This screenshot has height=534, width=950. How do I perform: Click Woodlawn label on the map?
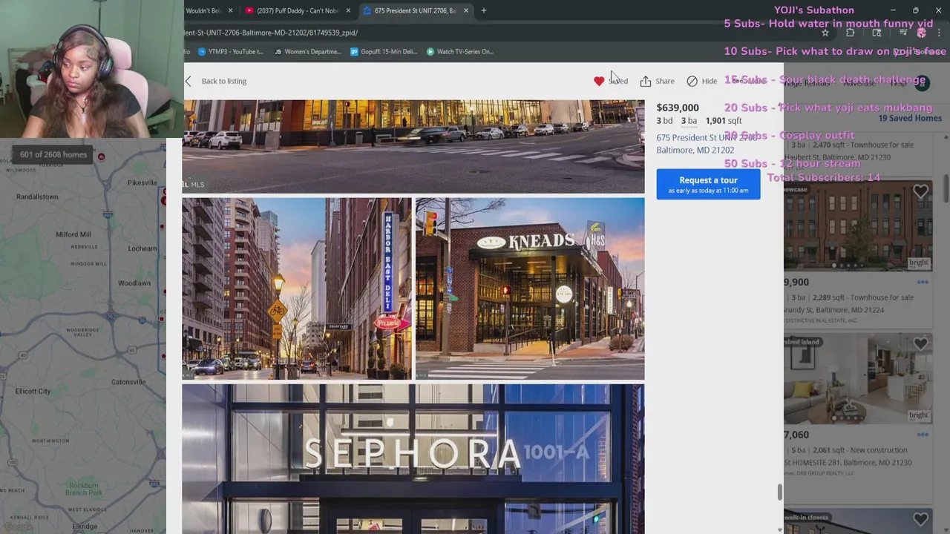click(x=134, y=283)
